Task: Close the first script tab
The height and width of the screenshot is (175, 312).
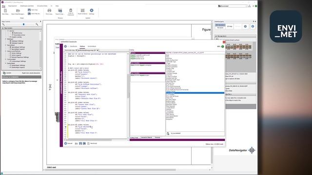Action: pos(77,50)
